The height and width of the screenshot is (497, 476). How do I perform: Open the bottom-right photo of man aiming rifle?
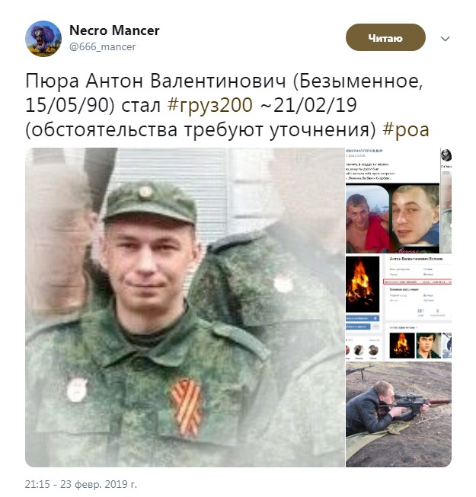tap(398, 414)
